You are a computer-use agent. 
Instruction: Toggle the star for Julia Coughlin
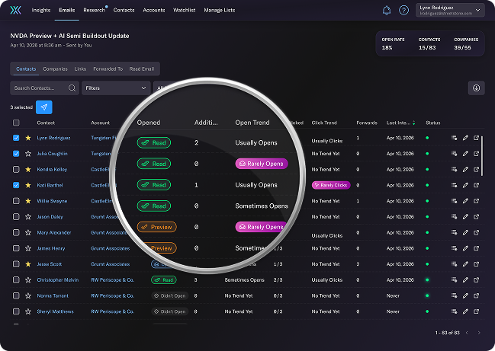click(x=28, y=154)
